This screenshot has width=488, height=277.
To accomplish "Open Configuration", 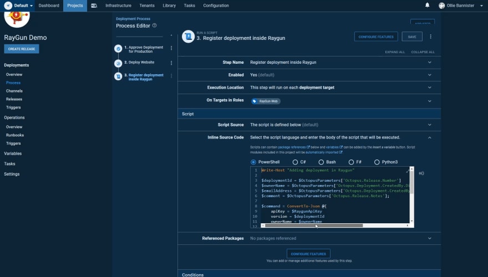I will tap(216, 6).
